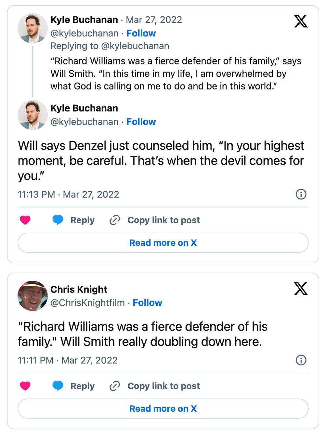
Task: Open info icon beside 11:13 PM timestamp
Action: [x=301, y=194]
